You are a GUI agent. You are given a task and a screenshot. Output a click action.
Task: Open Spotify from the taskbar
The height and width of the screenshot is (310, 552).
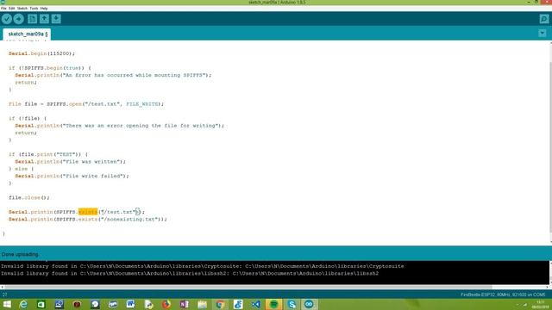[x=274, y=304]
